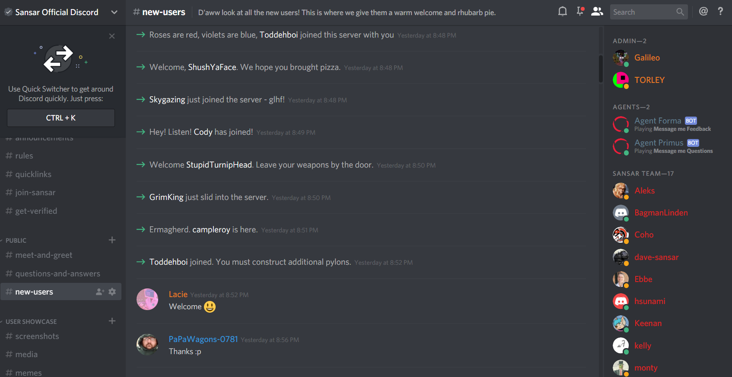Click the invite icon on new-users channel

click(x=100, y=292)
